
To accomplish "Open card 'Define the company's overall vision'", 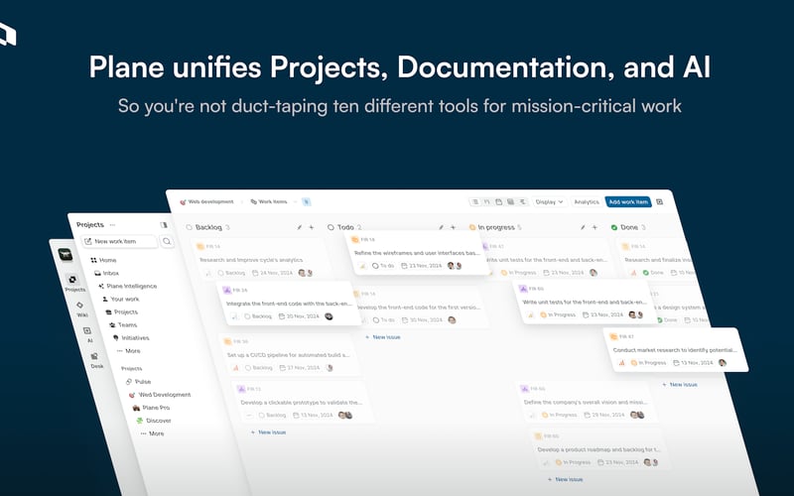I will coord(586,402).
